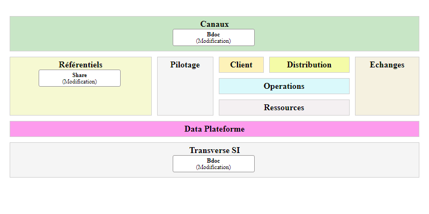Open the light blue Operations block

pos(284,86)
